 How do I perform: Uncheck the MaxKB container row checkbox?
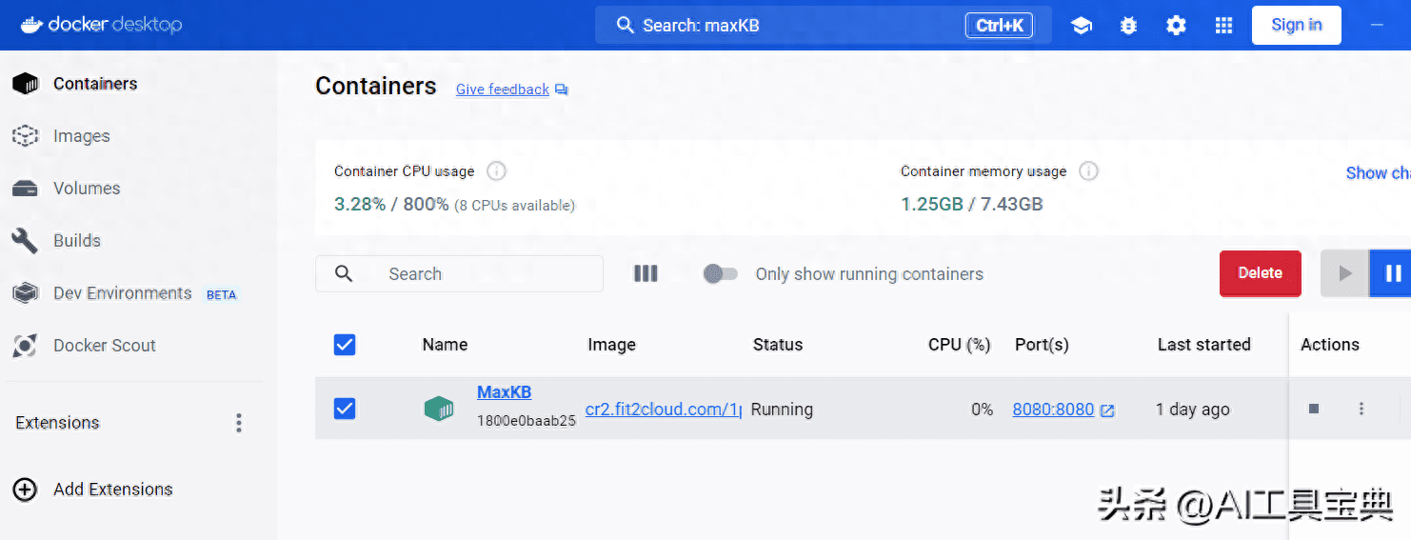pyautogui.click(x=345, y=409)
